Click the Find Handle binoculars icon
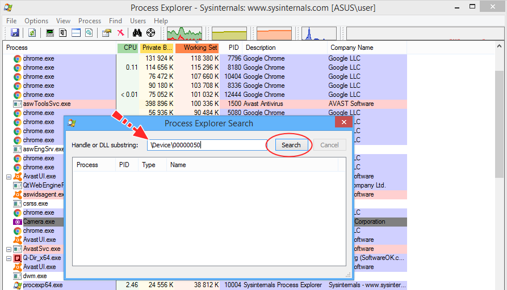The width and height of the screenshot is (507, 290). coord(137,33)
